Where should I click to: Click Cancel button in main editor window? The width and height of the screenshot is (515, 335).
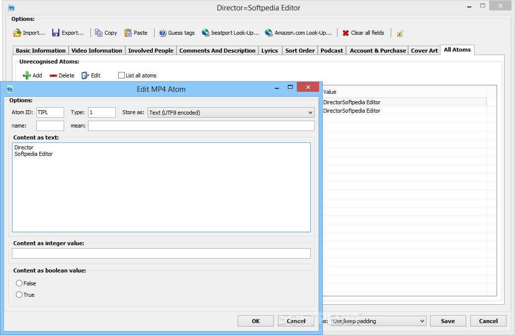coord(488,321)
